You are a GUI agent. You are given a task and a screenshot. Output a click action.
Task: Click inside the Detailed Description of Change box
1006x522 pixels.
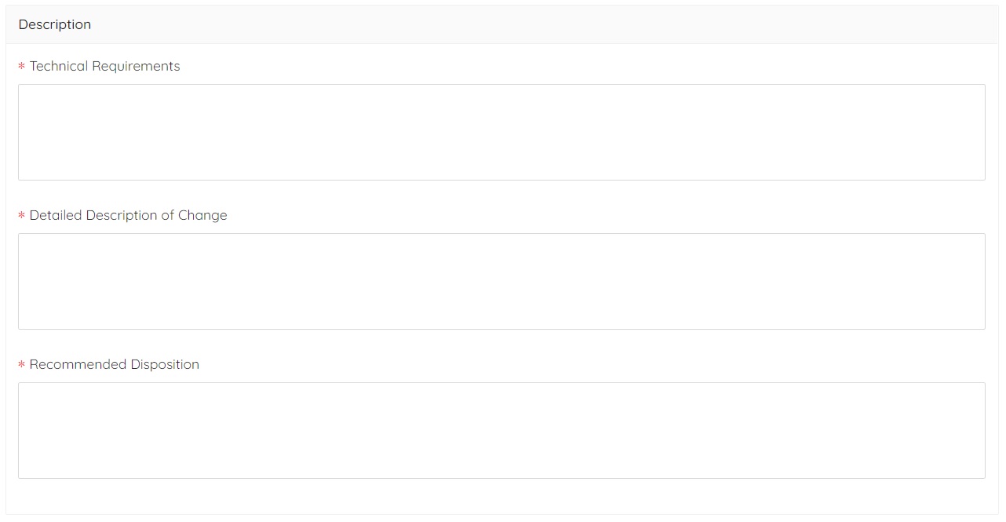pyautogui.click(x=501, y=281)
